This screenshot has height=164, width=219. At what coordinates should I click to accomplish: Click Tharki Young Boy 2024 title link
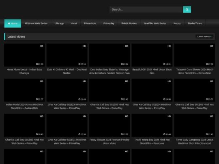(152, 141)
